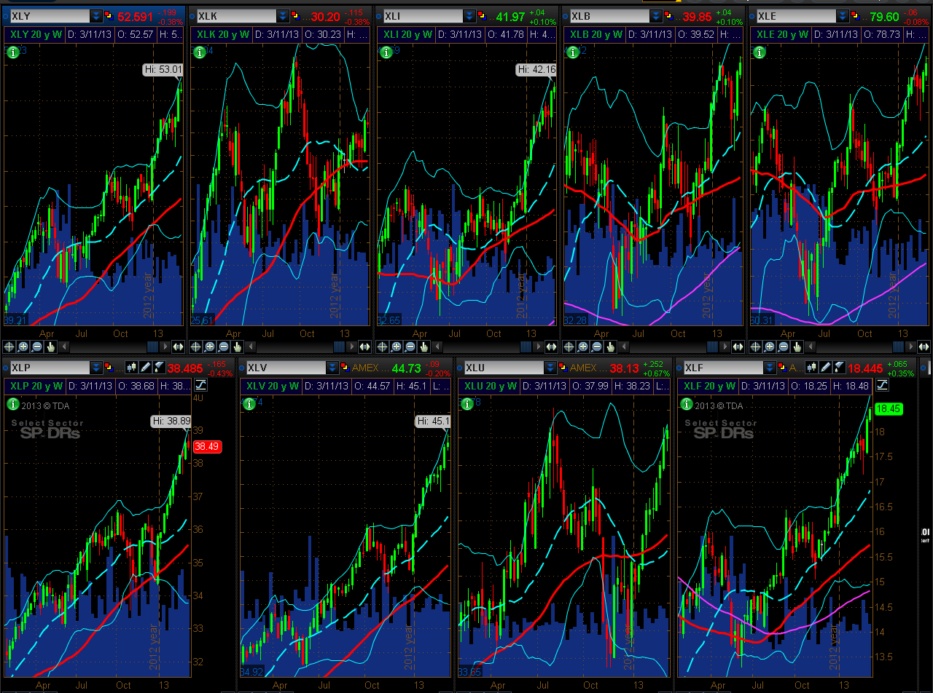This screenshot has width=933, height=693.
Task: Fit XLK chart with expand-width button
Action: click(x=364, y=346)
